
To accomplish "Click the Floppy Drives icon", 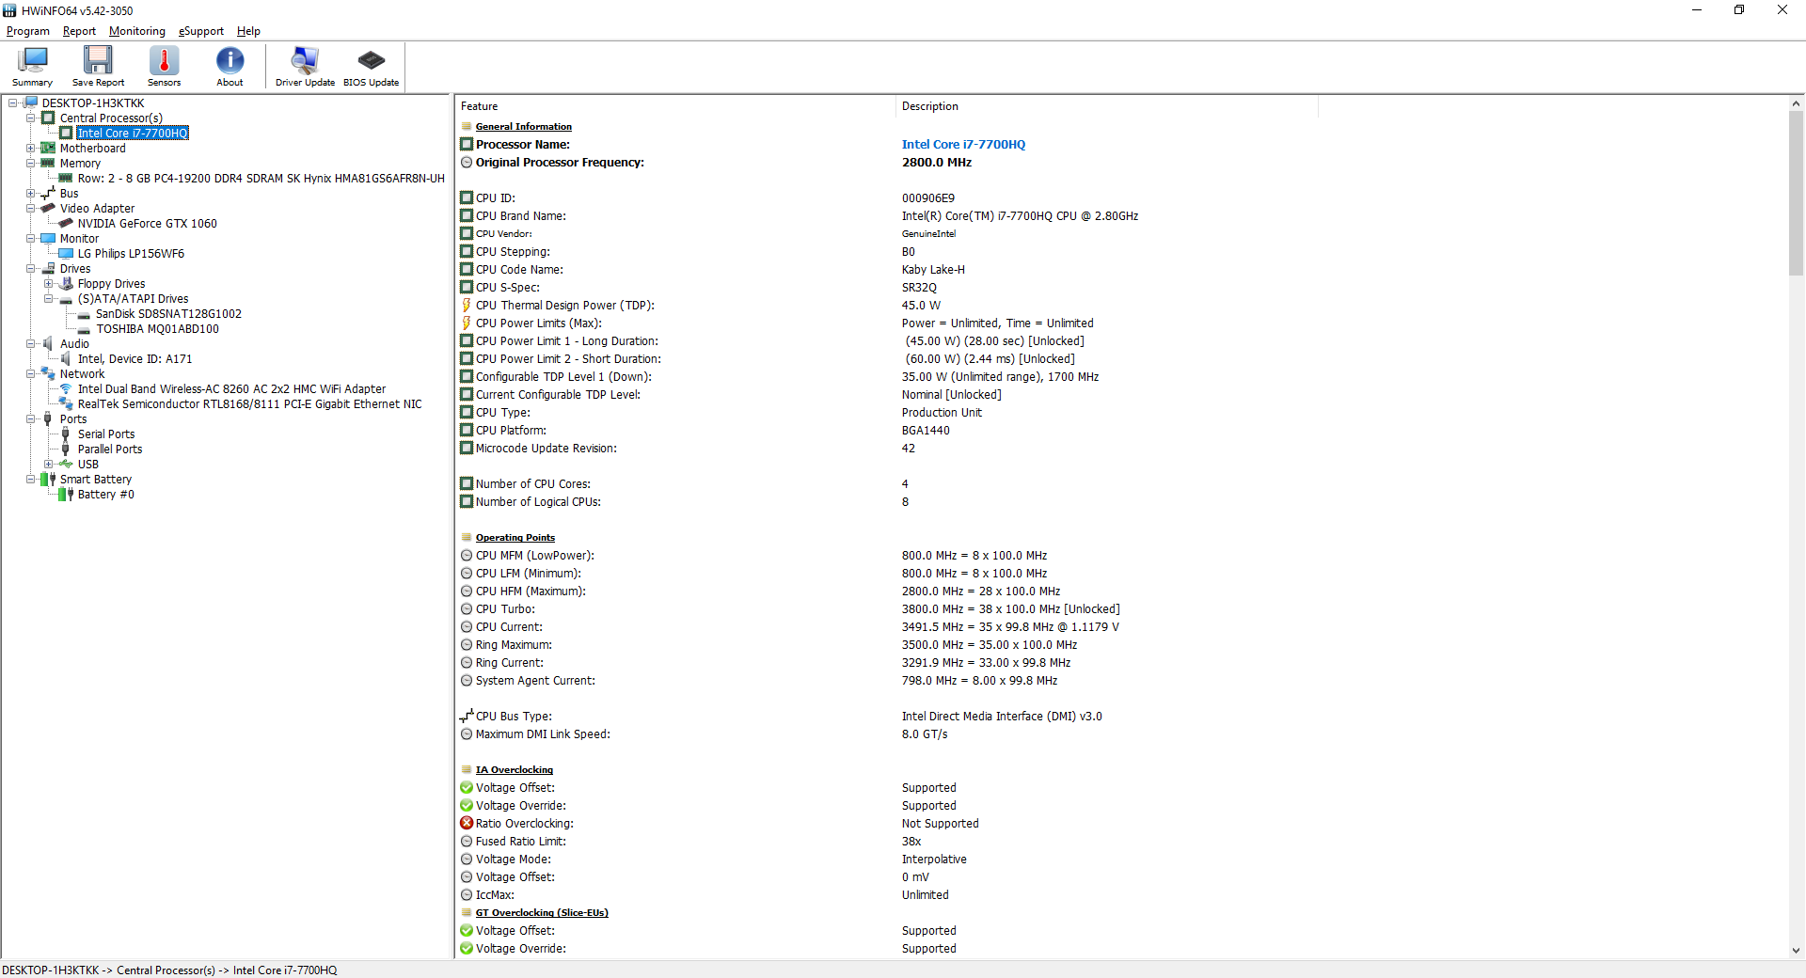I will coord(66,283).
